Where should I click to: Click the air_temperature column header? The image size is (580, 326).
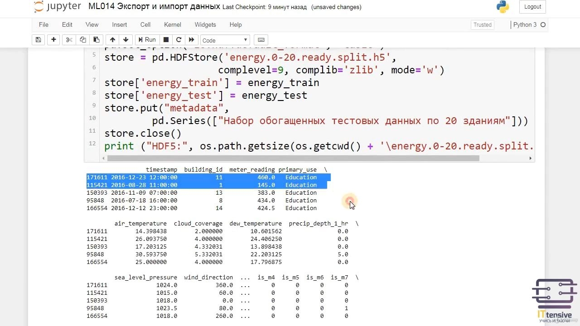pyautogui.click(x=140, y=224)
